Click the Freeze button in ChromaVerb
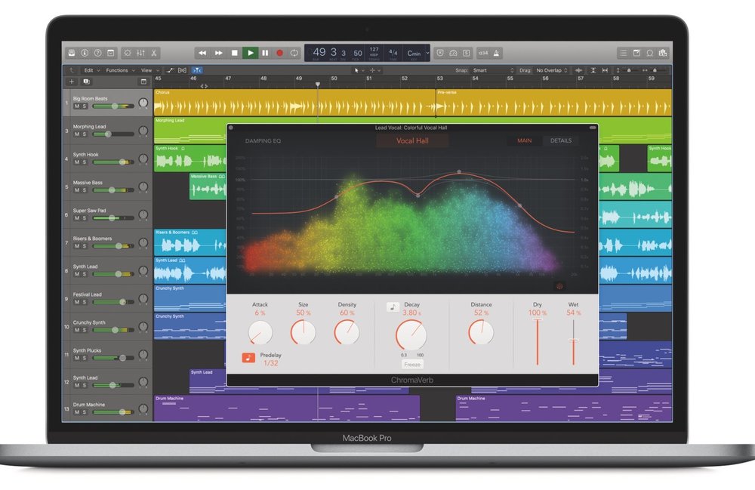755x490 pixels. point(412,365)
